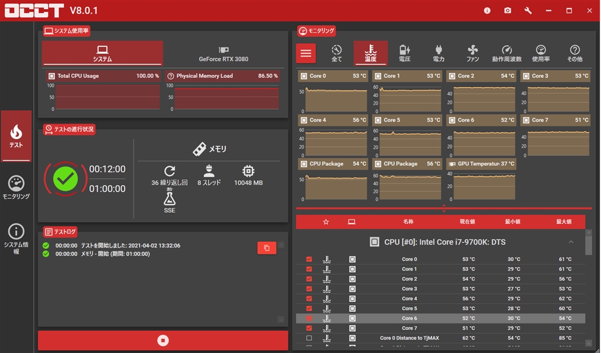Click the Core 2 chip icon in list
This screenshot has height=353, width=601.
(x=352, y=279)
